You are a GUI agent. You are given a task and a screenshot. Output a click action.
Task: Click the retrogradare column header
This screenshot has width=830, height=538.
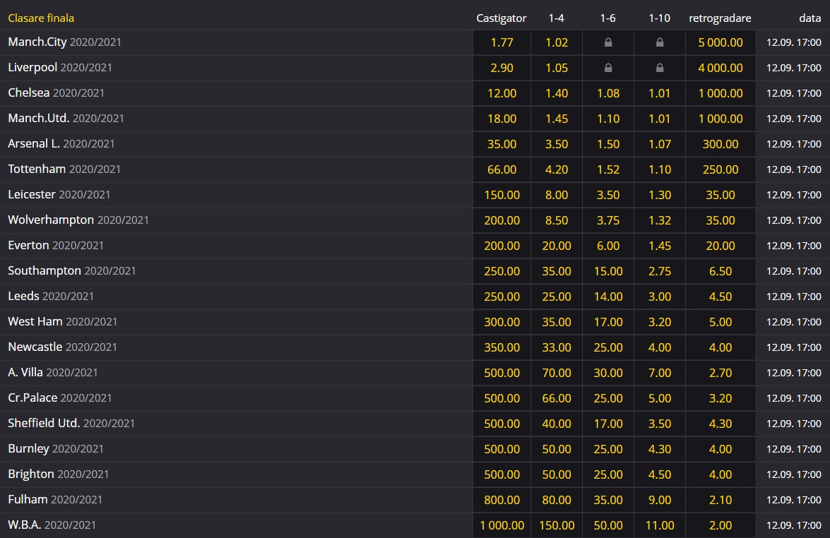(720, 18)
